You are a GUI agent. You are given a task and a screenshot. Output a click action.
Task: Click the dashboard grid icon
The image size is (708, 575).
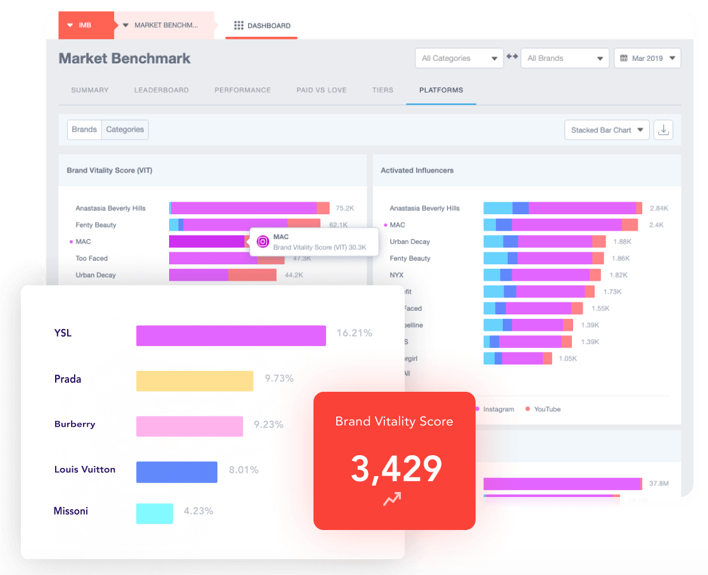238,25
